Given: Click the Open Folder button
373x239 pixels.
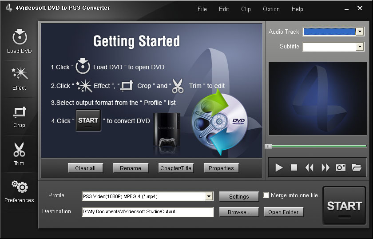Looking at the screenshot, I should click(x=283, y=212).
